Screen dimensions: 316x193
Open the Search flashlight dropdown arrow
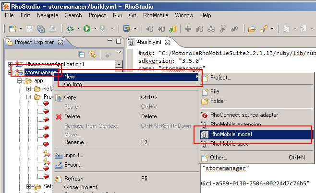(x=272, y=29)
